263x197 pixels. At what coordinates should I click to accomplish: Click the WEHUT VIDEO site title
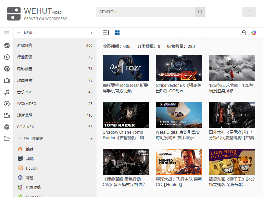pos(43,11)
